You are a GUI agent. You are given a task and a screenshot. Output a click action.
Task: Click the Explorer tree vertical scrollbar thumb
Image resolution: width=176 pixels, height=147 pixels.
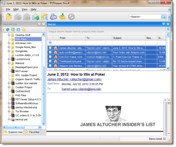(43, 94)
